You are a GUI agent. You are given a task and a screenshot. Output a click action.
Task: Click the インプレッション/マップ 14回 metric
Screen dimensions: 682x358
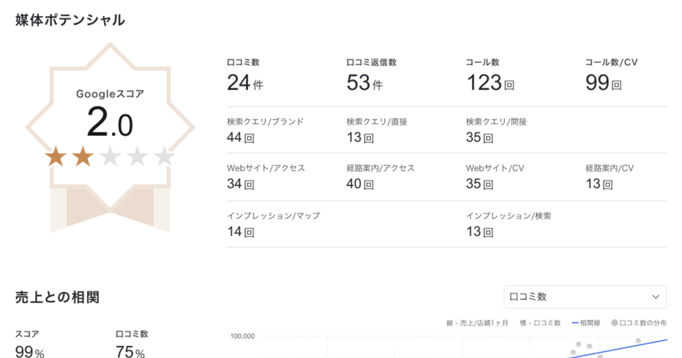pos(241,231)
